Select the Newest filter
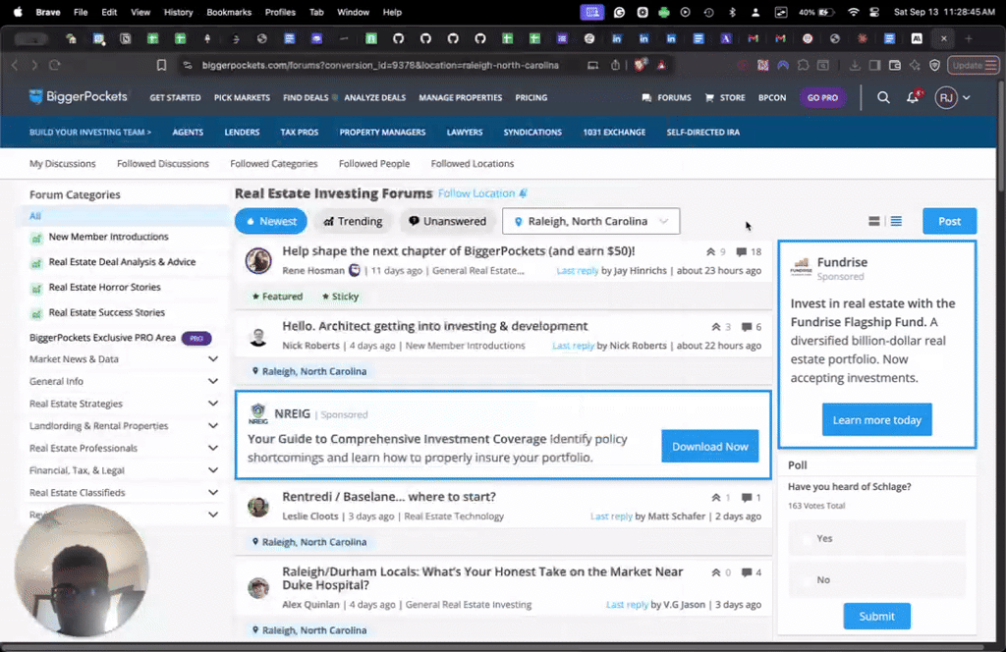The height and width of the screenshot is (652, 1006). pyautogui.click(x=271, y=221)
